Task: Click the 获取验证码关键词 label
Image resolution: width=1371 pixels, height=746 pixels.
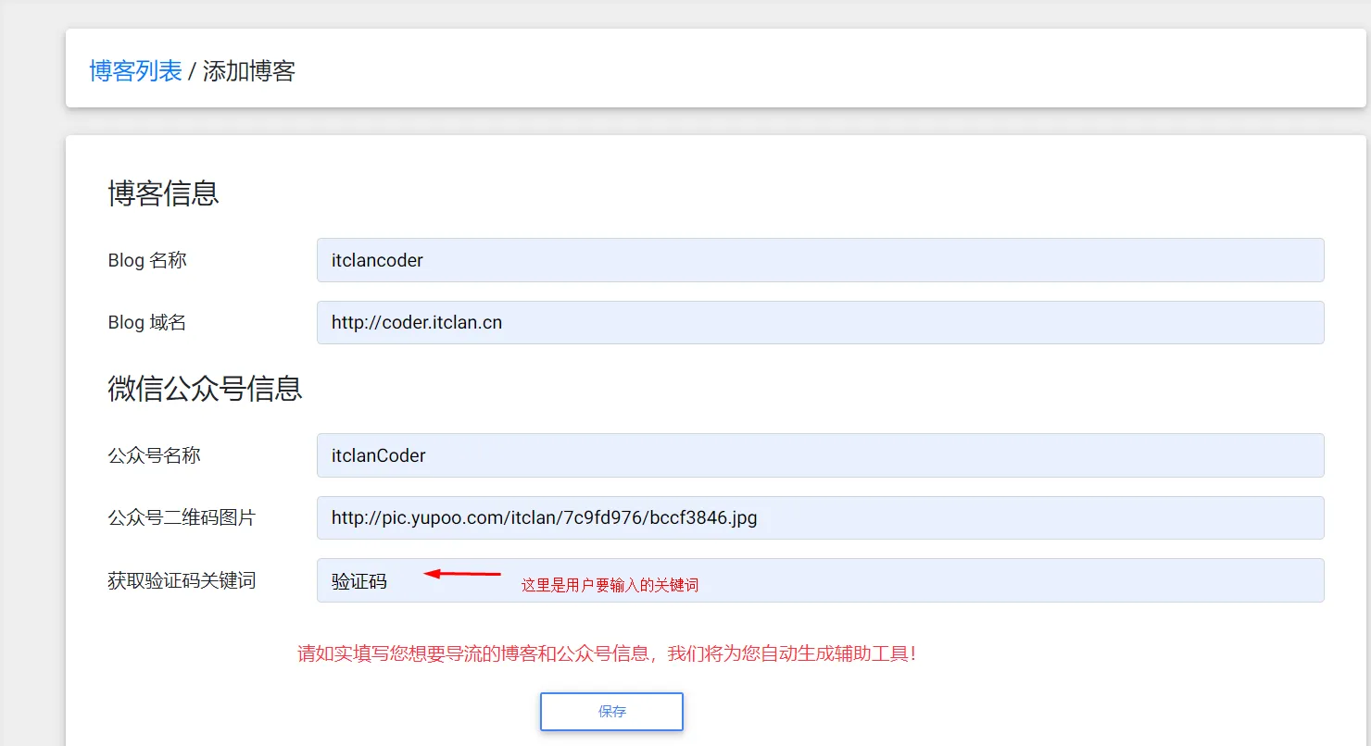Action: click(x=182, y=580)
